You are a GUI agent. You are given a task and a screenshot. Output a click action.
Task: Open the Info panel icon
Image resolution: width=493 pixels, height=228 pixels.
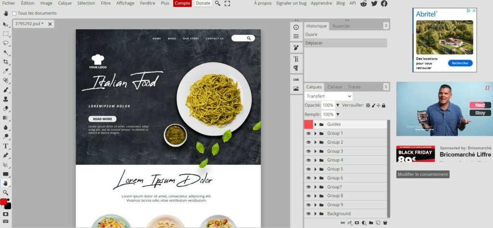(x=296, y=27)
